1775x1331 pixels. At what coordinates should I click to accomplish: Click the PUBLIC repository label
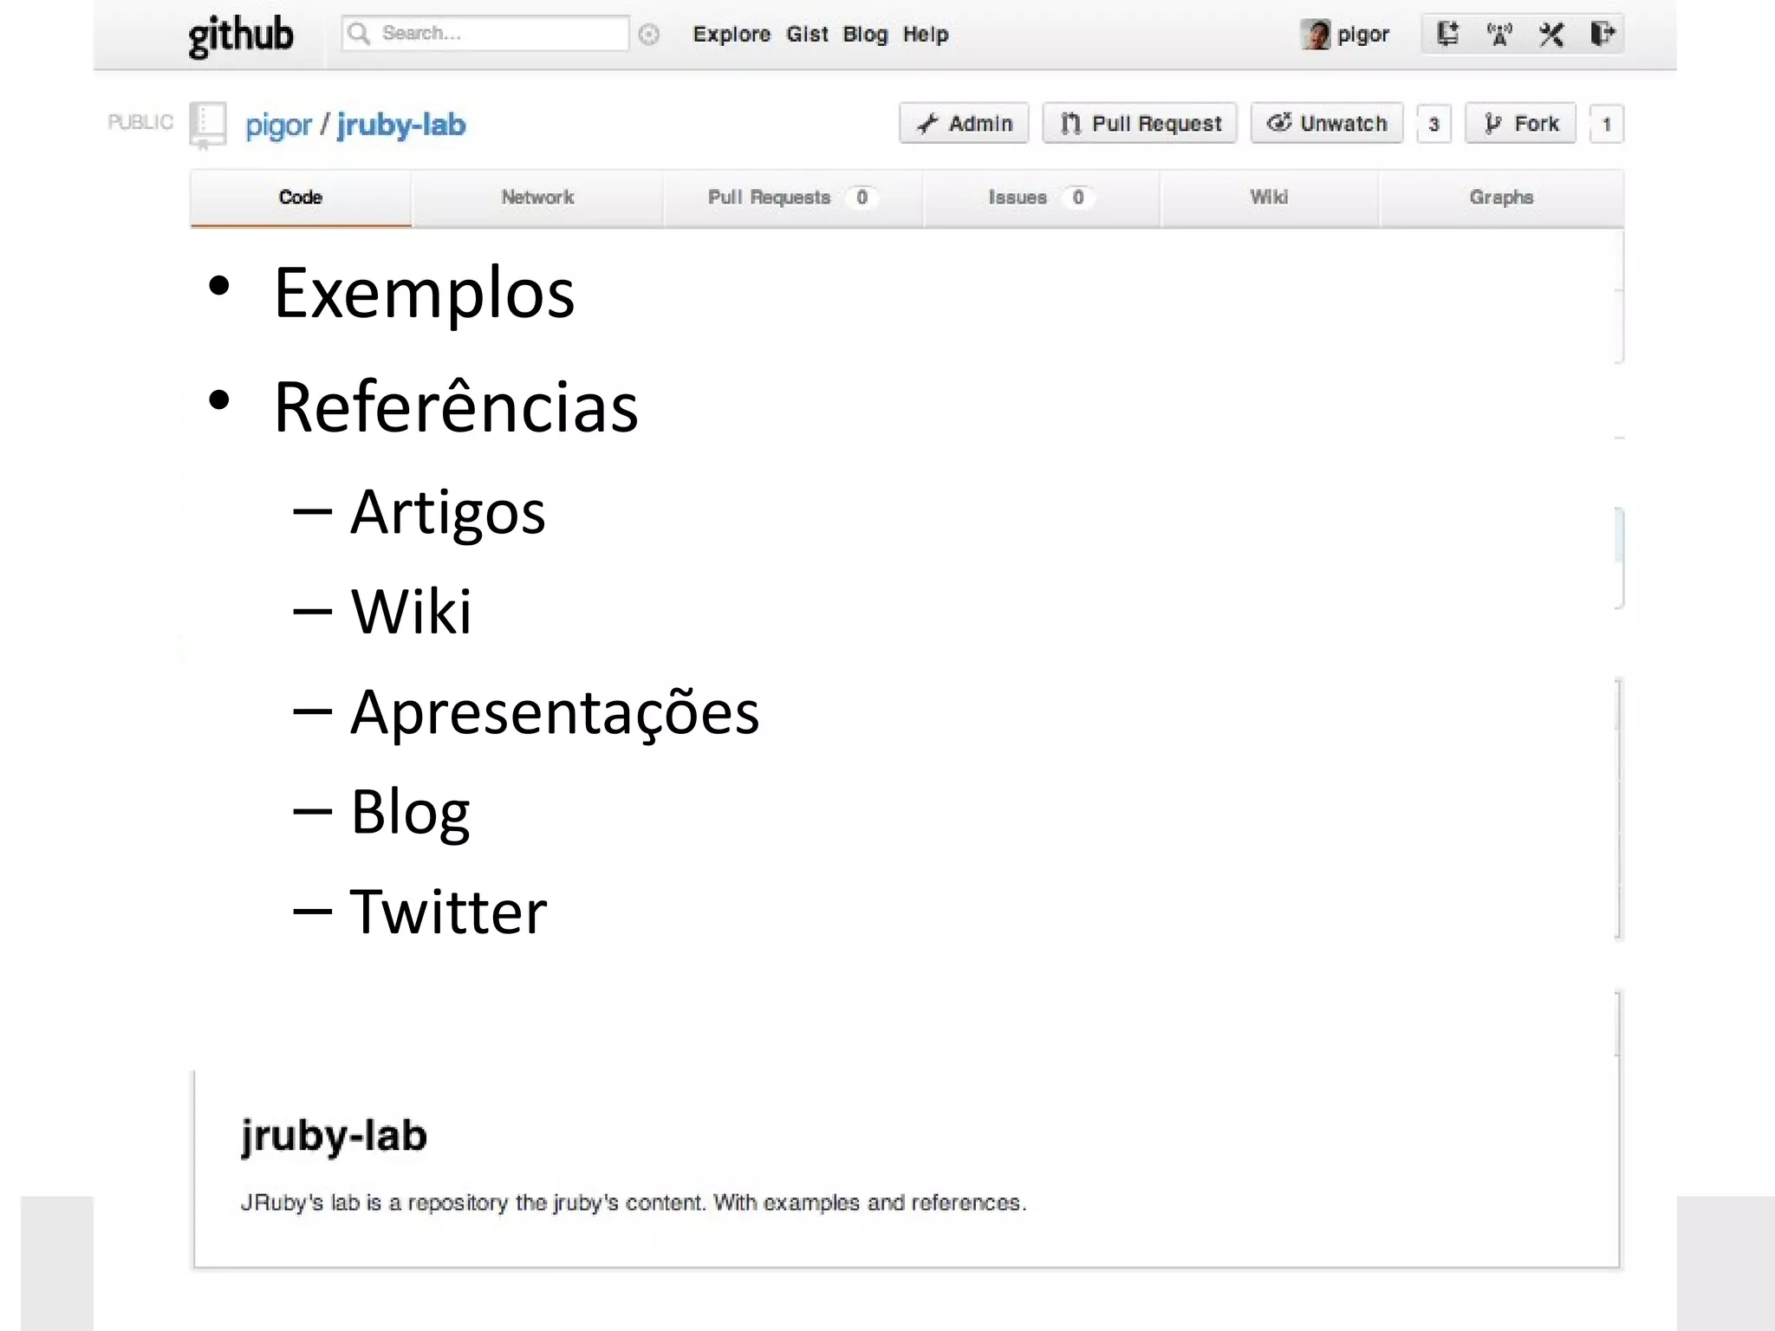[140, 122]
